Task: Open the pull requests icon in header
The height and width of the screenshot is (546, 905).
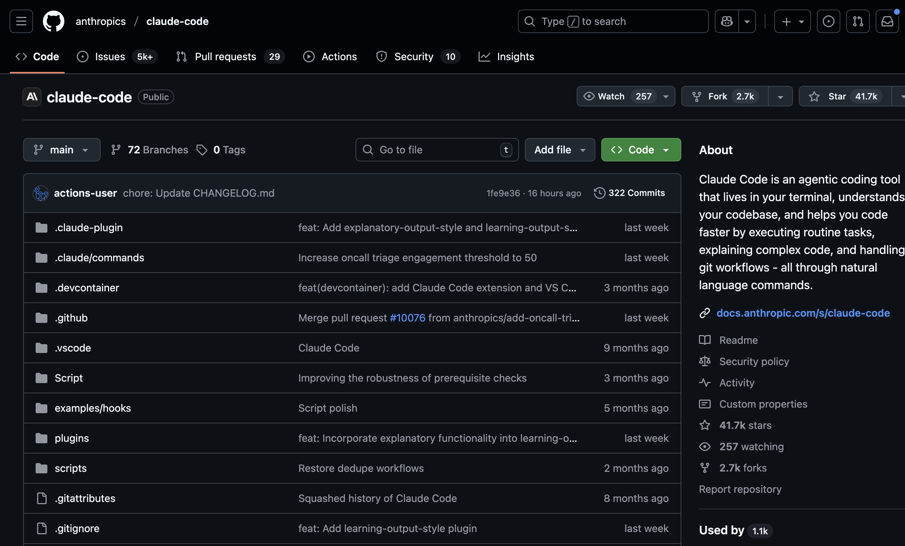Action: 858,21
